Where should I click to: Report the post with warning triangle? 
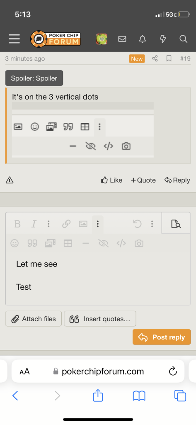[10, 180]
